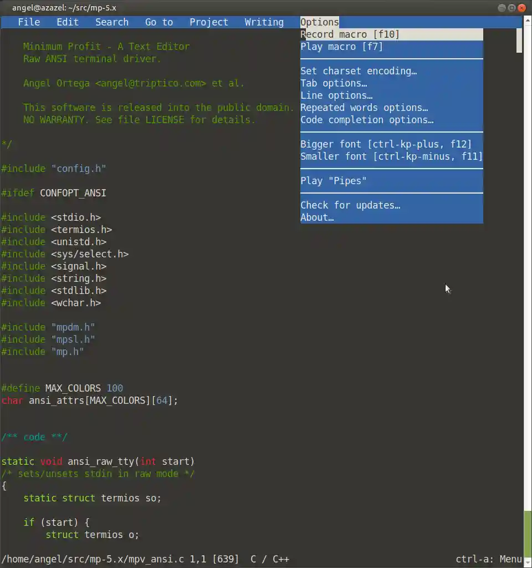Click the vertical scrollbar thumb at top

click(x=519, y=40)
